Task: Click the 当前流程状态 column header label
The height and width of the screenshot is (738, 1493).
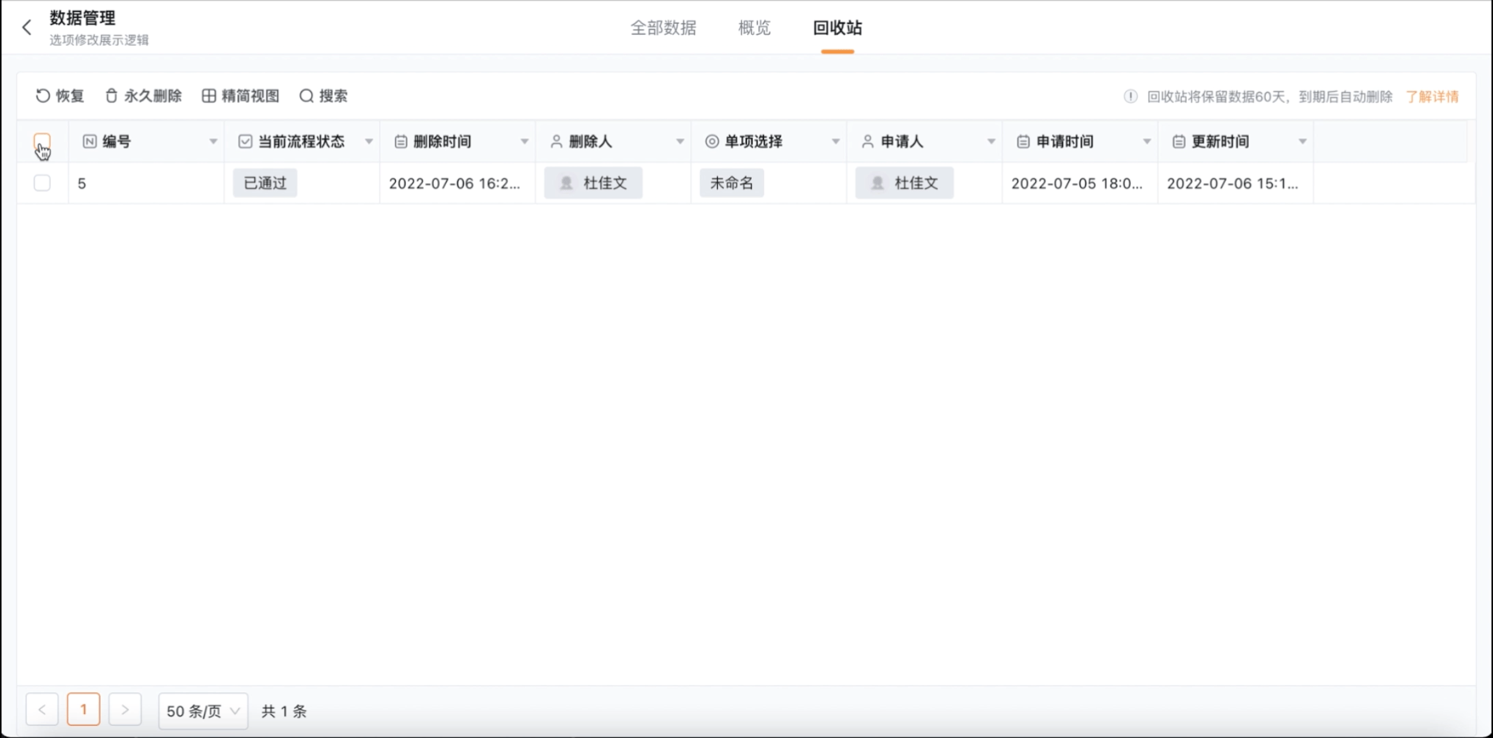Action: [301, 141]
